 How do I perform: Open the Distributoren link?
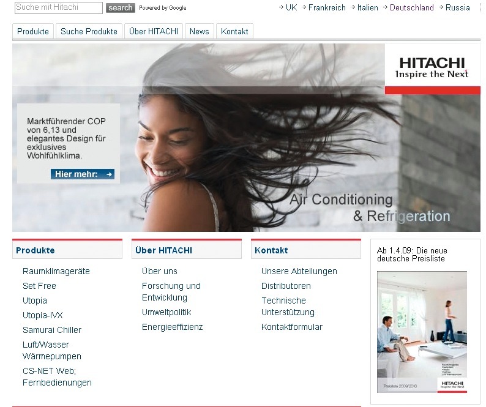[286, 286]
